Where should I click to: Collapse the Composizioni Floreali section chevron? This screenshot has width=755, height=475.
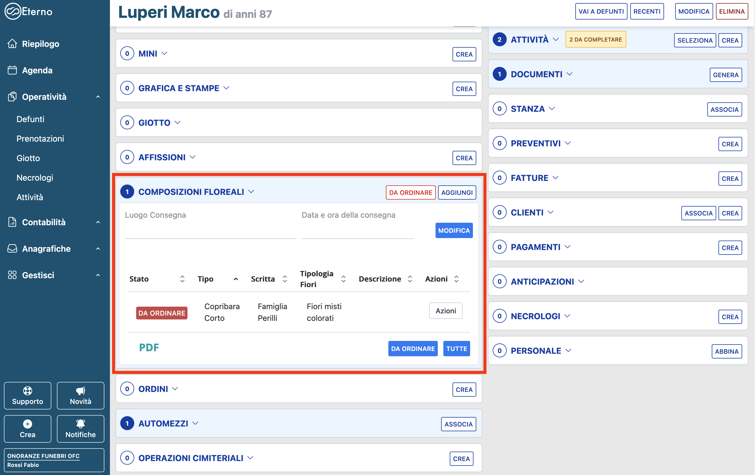[251, 192]
